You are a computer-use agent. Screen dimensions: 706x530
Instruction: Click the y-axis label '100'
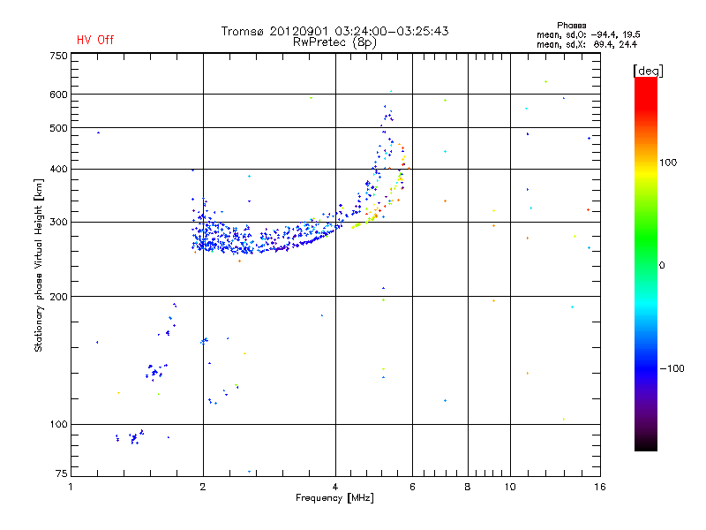pos(58,425)
